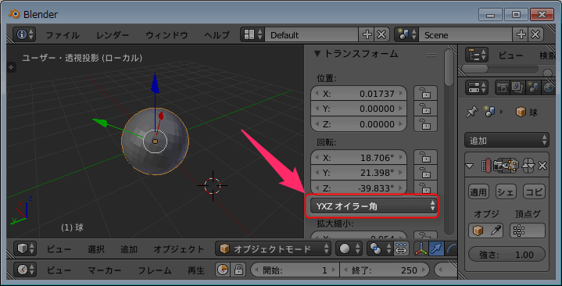
Task: Delete the current Scene
Action: [x=535, y=34]
